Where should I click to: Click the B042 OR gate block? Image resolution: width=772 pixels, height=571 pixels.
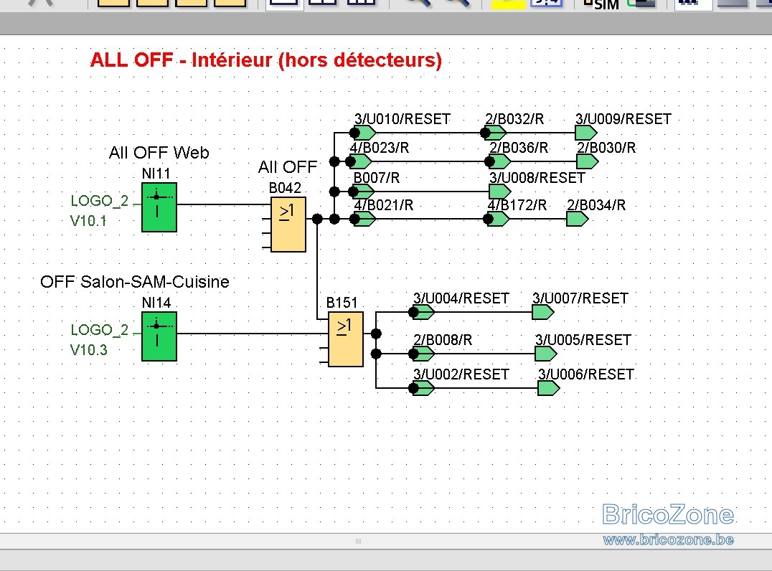point(288,225)
